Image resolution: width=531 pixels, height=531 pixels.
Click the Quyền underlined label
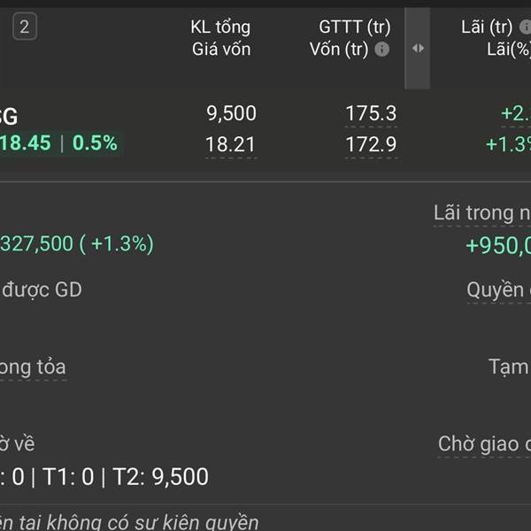pyautogui.click(x=498, y=290)
